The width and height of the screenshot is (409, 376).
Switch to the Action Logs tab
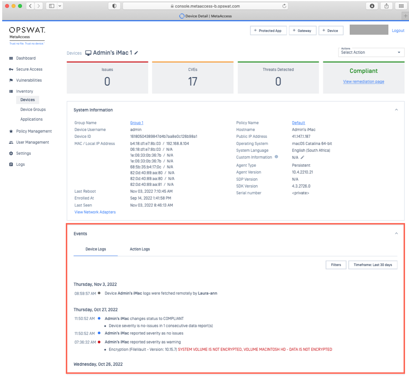[x=140, y=249]
